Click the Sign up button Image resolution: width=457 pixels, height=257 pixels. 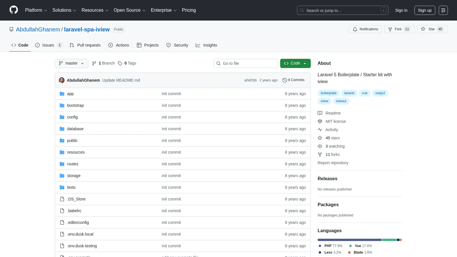click(x=425, y=10)
